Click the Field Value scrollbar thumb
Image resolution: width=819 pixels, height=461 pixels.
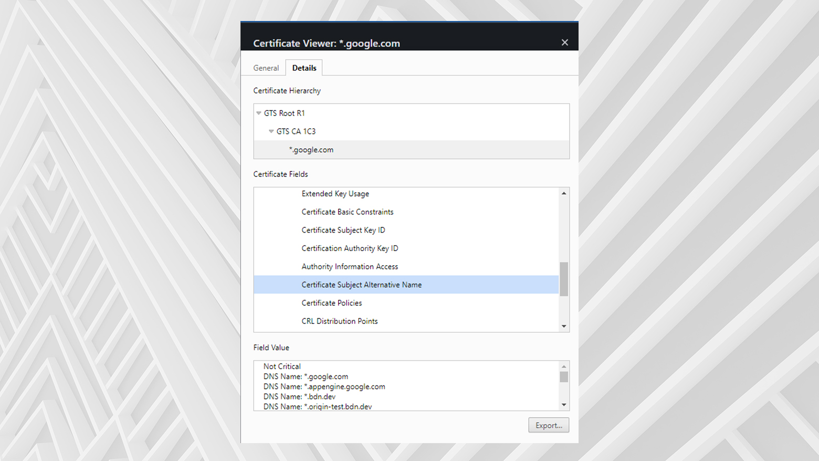tap(564, 376)
